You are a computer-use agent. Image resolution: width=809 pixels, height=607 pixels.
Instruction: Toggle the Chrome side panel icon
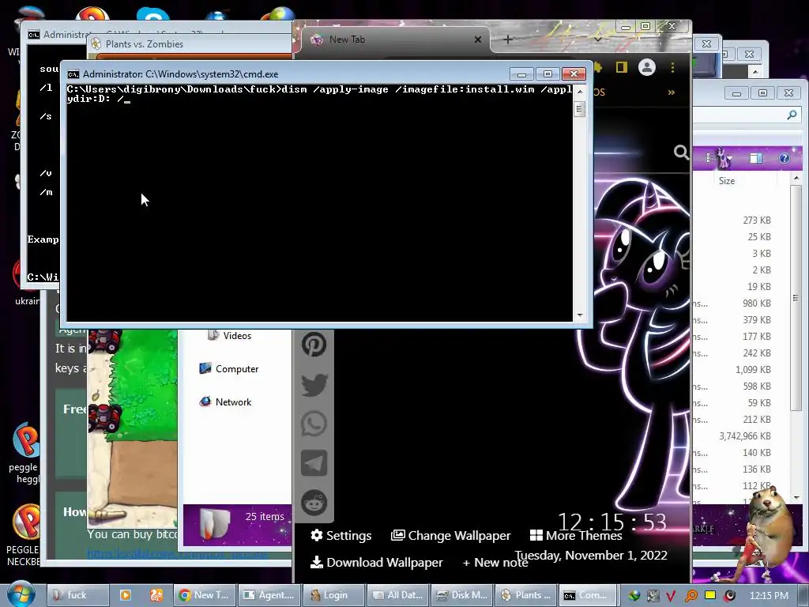621,67
